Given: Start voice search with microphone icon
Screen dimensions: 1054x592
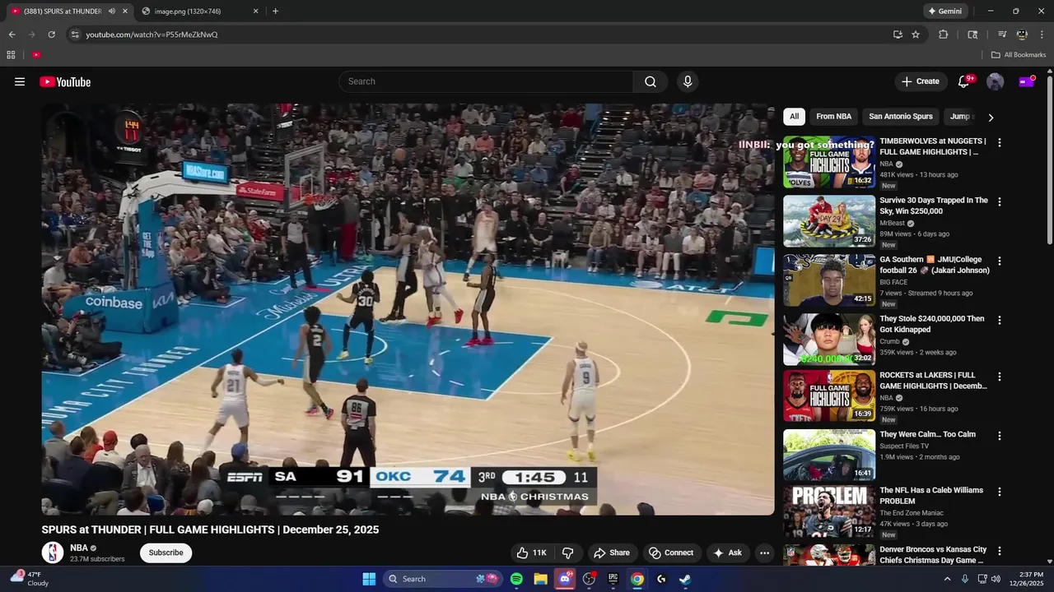Looking at the screenshot, I should point(688,81).
